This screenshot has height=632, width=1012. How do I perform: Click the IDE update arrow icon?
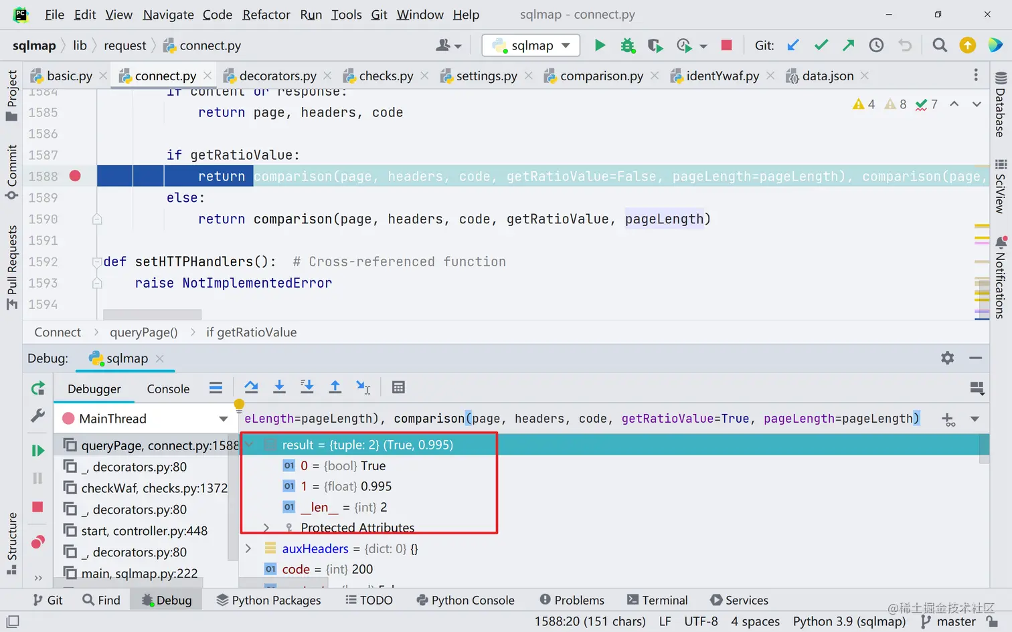pyautogui.click(x=967, y=45)
